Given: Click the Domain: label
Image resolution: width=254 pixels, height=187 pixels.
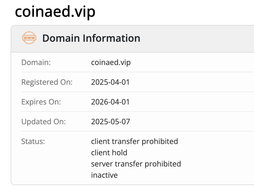Looking at the screenshot, I should pos(36,62).
